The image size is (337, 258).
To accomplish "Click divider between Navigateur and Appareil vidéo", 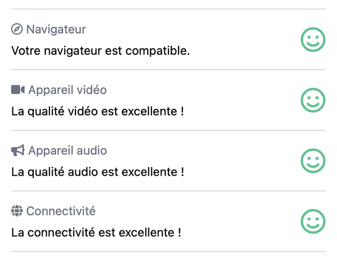I will [168, 69].
